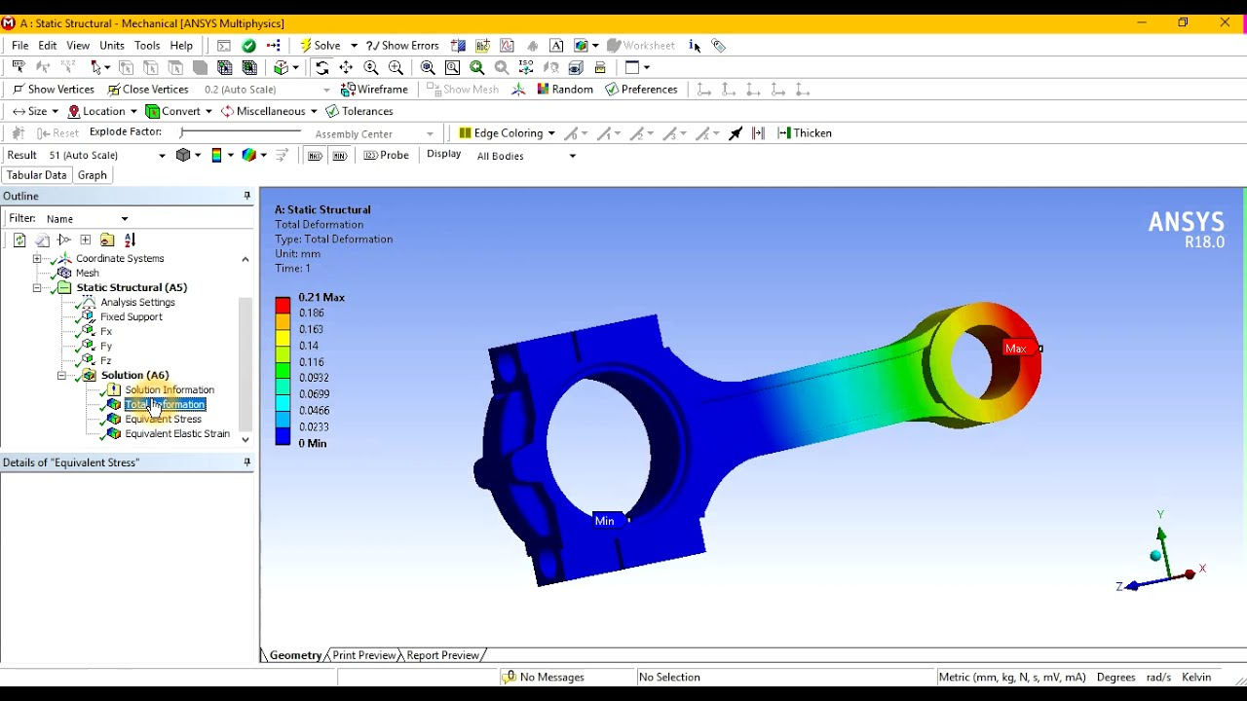This screenshot has height=701, width=1247.
Task: Open the Convert menu button
Action: pyautogui.click(x=180, y=112)
